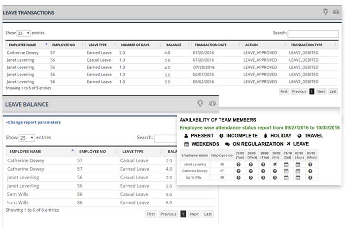Focus the Leave Transactions search field
Screen dimensions: 345x228
313,34
